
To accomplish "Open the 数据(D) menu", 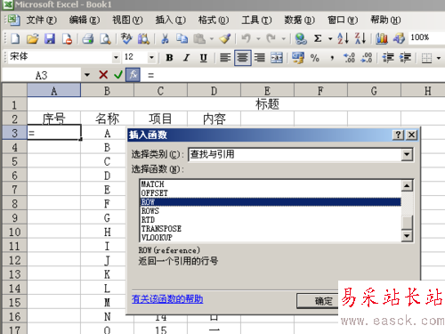I will [x=299, y=20].
